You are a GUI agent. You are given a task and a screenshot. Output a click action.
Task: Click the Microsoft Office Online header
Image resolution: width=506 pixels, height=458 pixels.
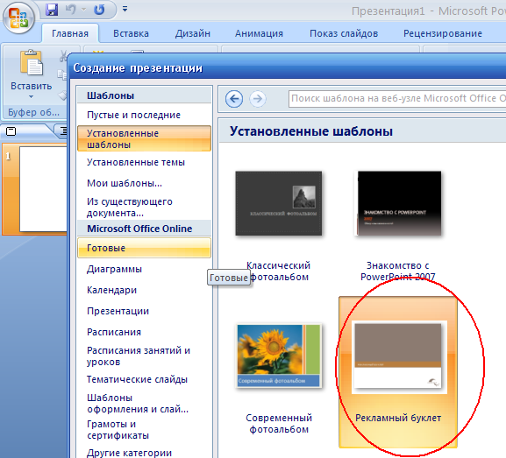tap(144, 229)
